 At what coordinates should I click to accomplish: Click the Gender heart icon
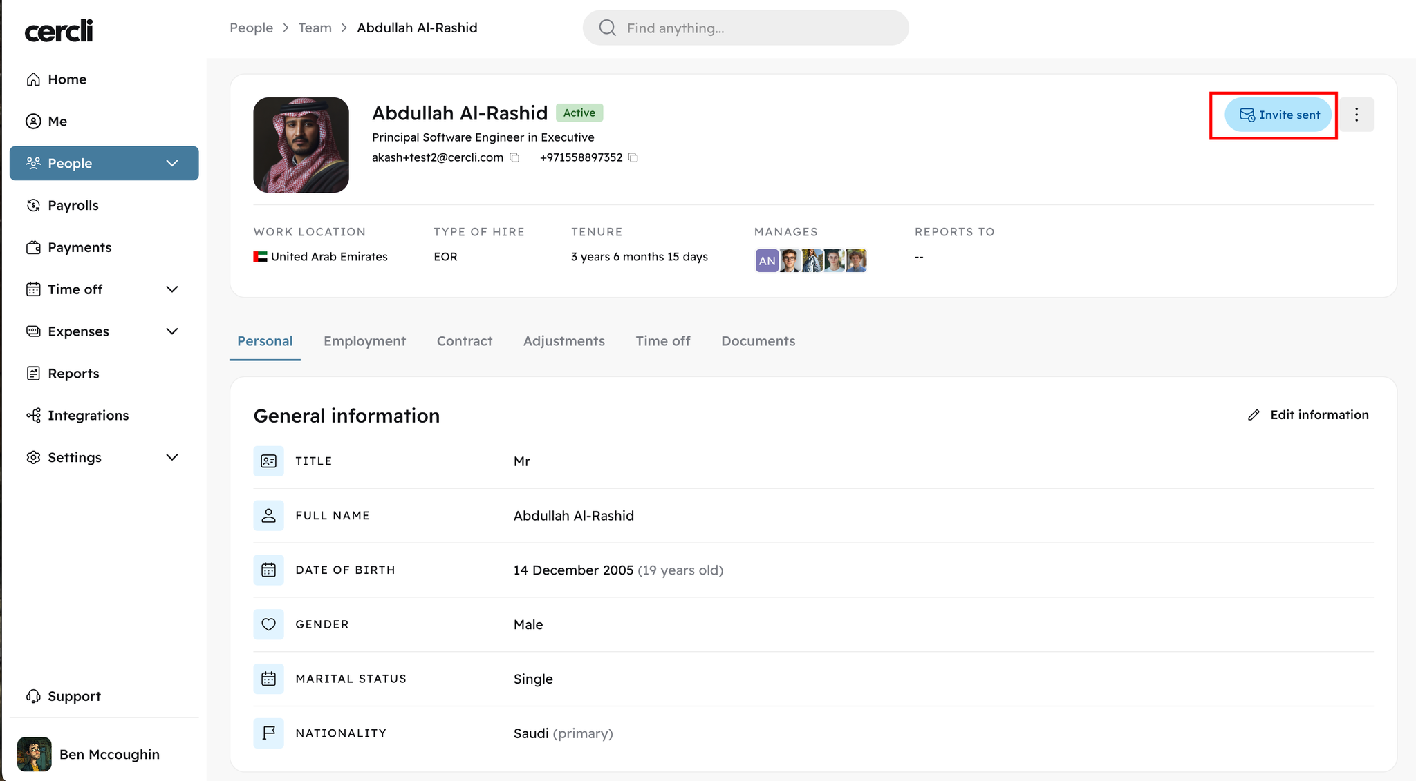[x=268, y=625]
